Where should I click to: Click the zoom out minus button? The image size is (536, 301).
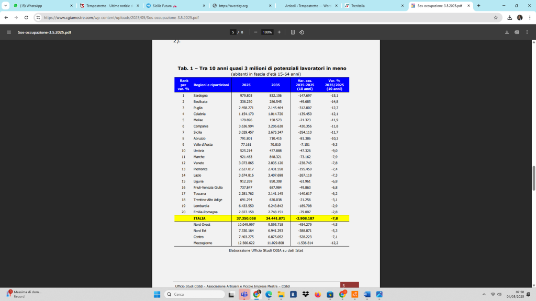255,32
